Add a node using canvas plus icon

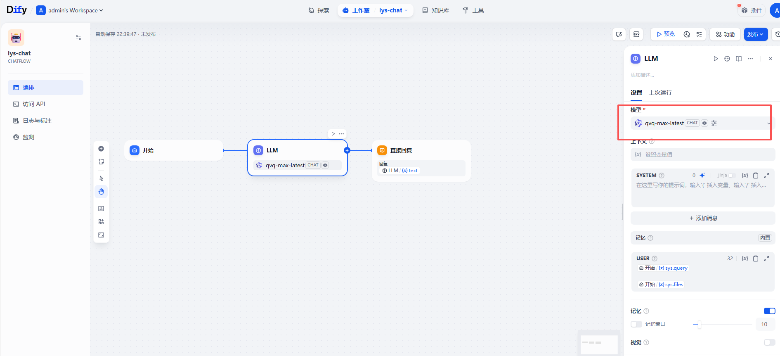(x=101, y=149)
